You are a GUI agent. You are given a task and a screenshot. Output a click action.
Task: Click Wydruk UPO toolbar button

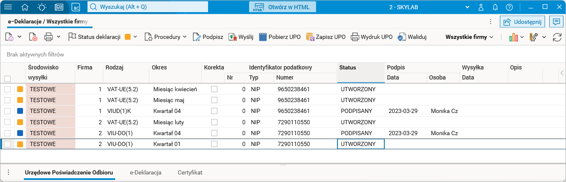click(x=372, y=37)
